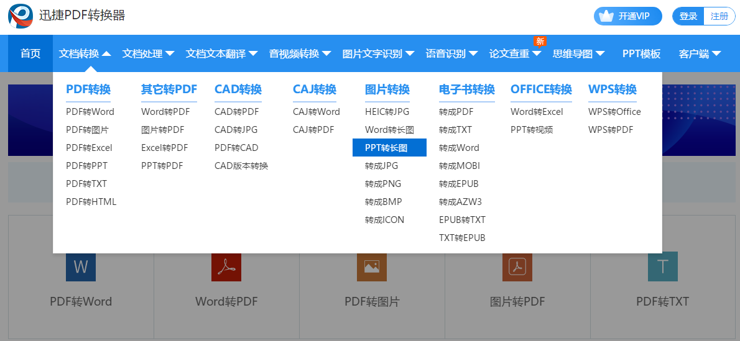Click the Word icon above PDF转Word card
Screen dimensions: 740x341
tap(81, 266)
